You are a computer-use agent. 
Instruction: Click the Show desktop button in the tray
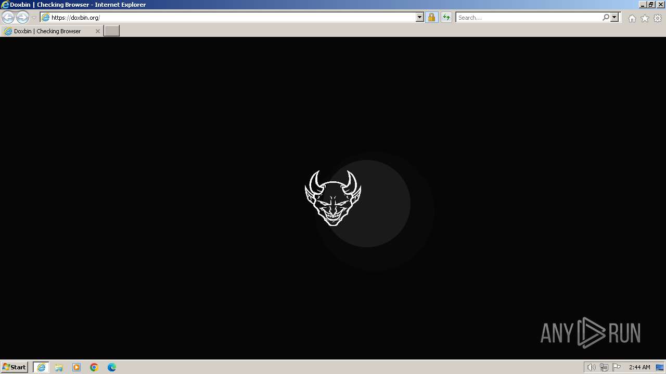pos(660,367)
